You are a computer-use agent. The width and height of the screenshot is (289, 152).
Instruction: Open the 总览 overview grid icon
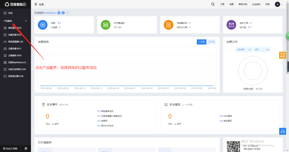5,13
